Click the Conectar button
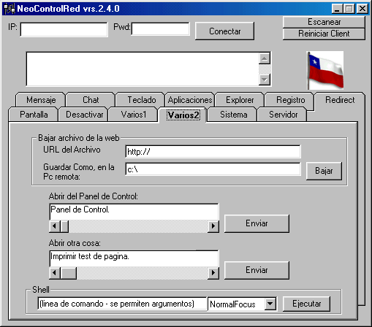The width and height of the screenshot is (372, 327). pos(224,31)
